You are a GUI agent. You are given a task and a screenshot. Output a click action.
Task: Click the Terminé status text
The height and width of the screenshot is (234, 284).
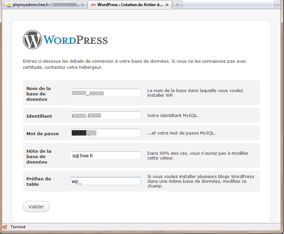click(18, 227)
